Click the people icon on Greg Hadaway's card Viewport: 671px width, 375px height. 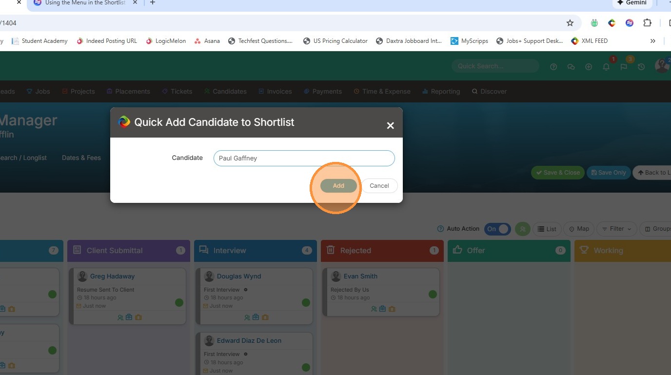point(120,317)
